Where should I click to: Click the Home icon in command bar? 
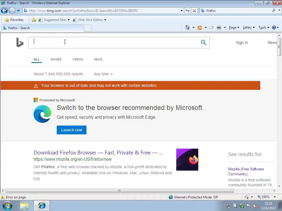pos(187,27)
